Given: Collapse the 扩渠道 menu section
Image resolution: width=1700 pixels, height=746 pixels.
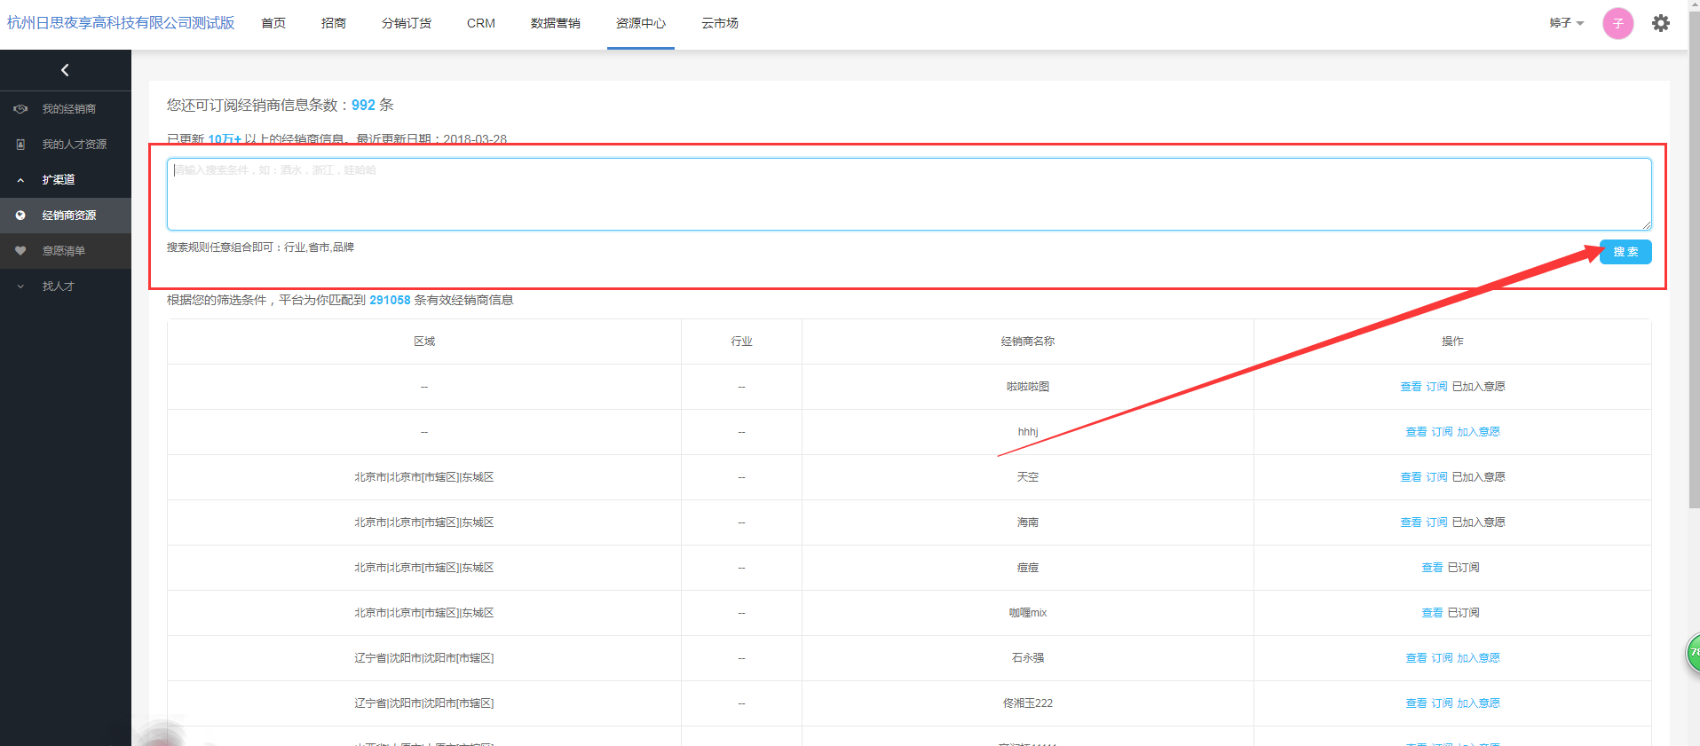Looking at the screenshot, I should pos(20,180).
